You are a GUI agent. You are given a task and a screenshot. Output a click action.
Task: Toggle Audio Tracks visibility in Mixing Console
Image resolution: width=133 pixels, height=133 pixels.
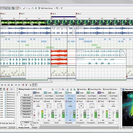pos(27,98)
